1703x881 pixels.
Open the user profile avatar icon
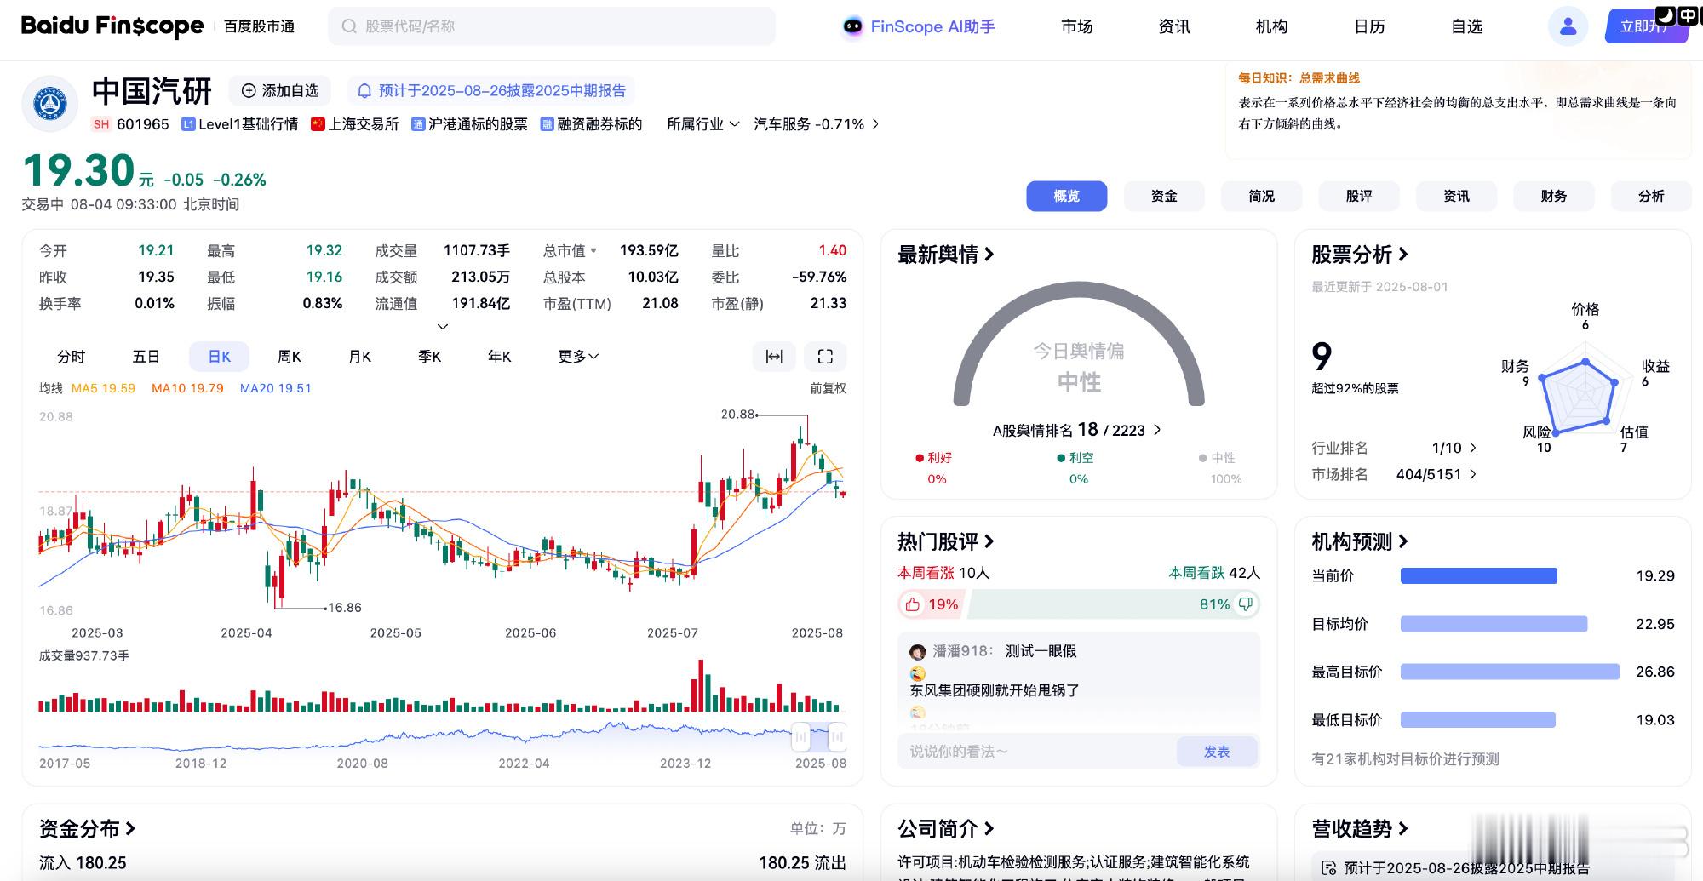[x=1568, y=26]
